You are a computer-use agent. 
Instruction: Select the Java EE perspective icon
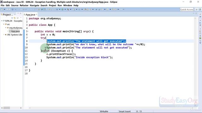pyautogui.click(x=200, y=9)
